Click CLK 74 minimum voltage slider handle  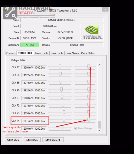tap(64, 120)
